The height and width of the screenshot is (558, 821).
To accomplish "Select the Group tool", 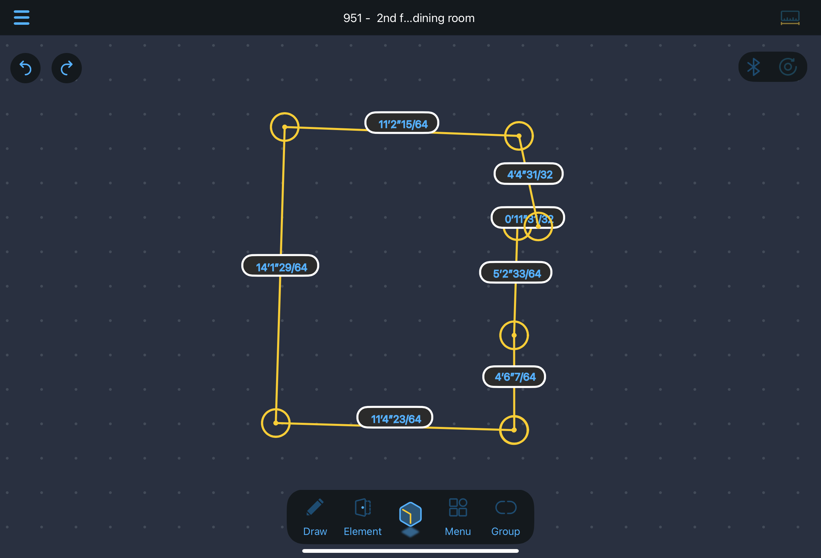I will (x=505, y=516).
